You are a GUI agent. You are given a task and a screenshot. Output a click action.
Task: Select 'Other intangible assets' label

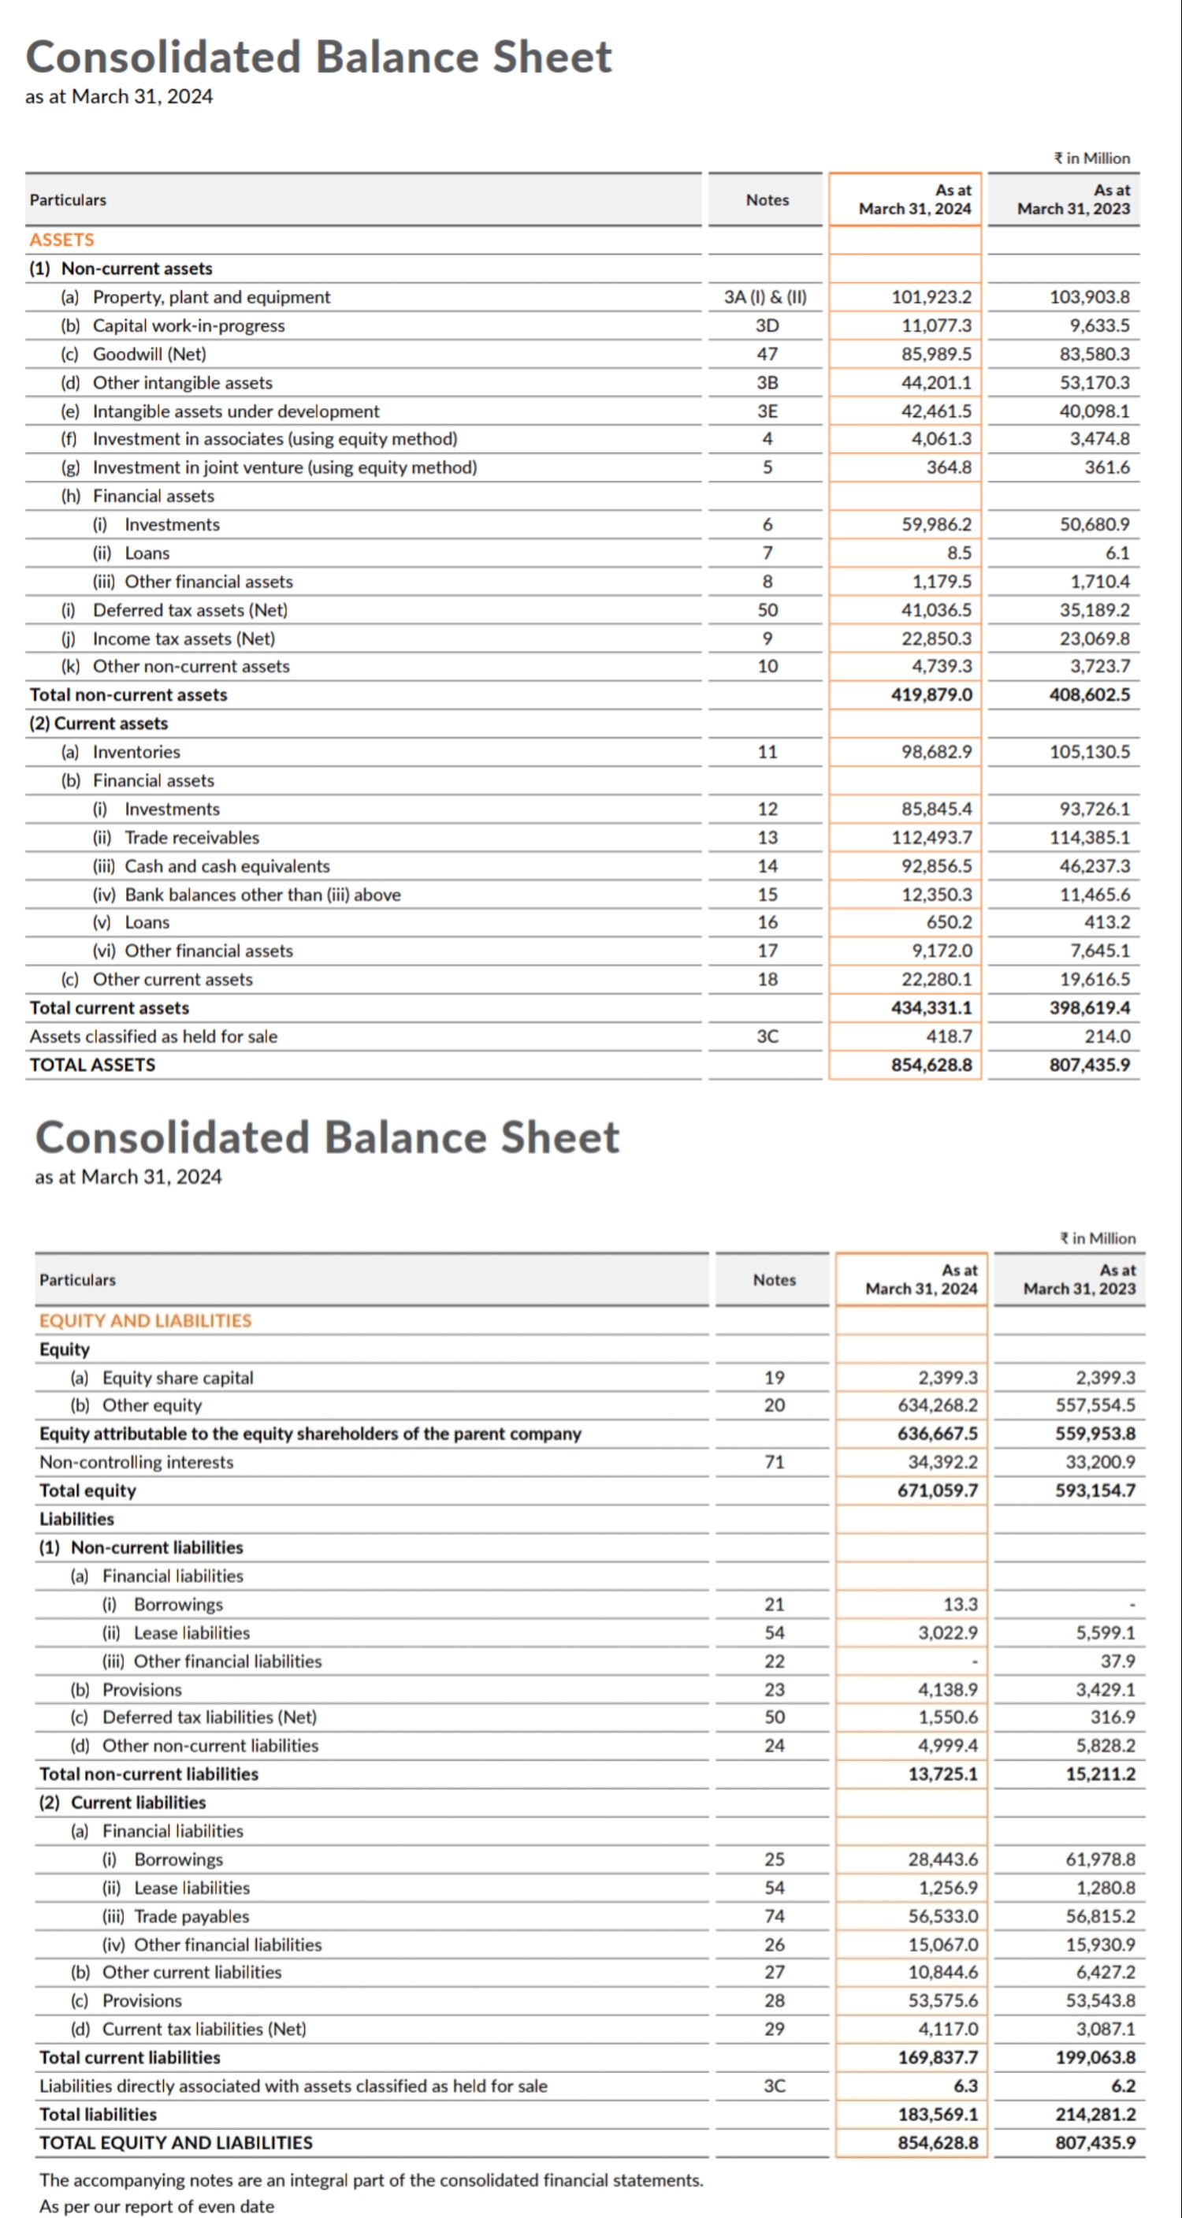(183, 382)
